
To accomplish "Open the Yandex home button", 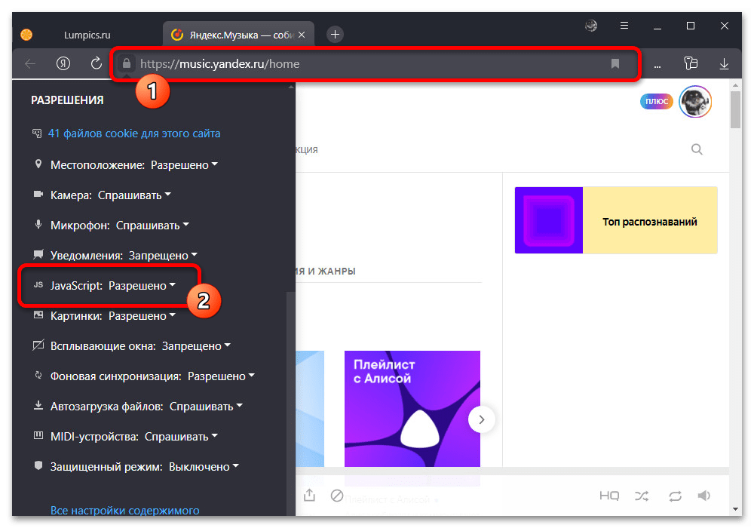I will coord(63,63).
